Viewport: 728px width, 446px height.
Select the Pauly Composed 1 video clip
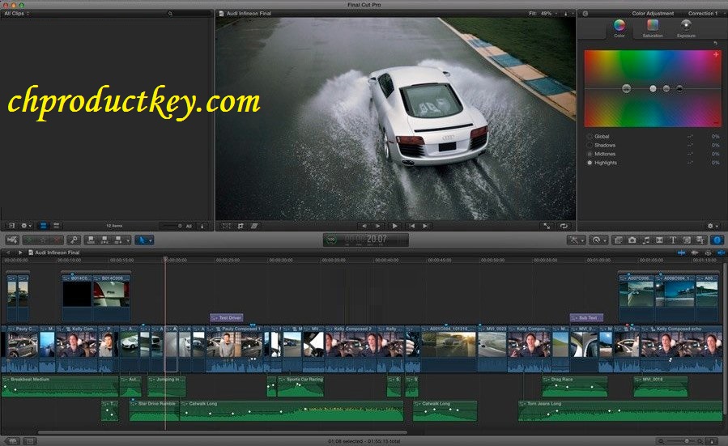tap(236, 349)
